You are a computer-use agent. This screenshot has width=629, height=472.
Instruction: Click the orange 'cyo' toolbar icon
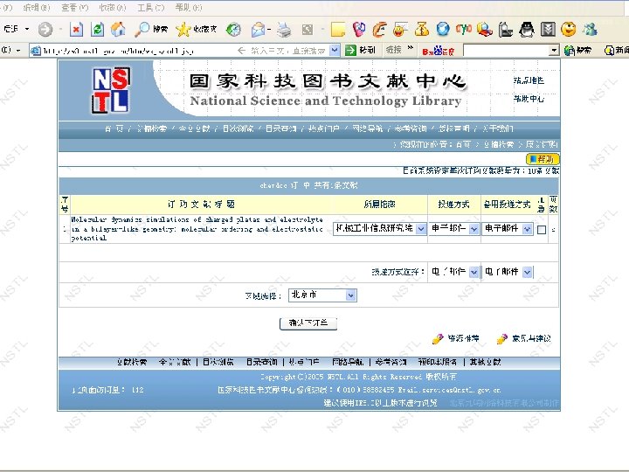pyautogui.click(x=464, y=29)
